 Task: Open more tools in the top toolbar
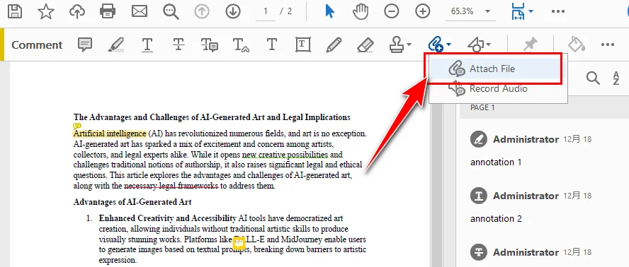[x=558, y=11]
